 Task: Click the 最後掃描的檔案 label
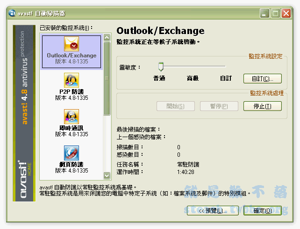(138, 130)
